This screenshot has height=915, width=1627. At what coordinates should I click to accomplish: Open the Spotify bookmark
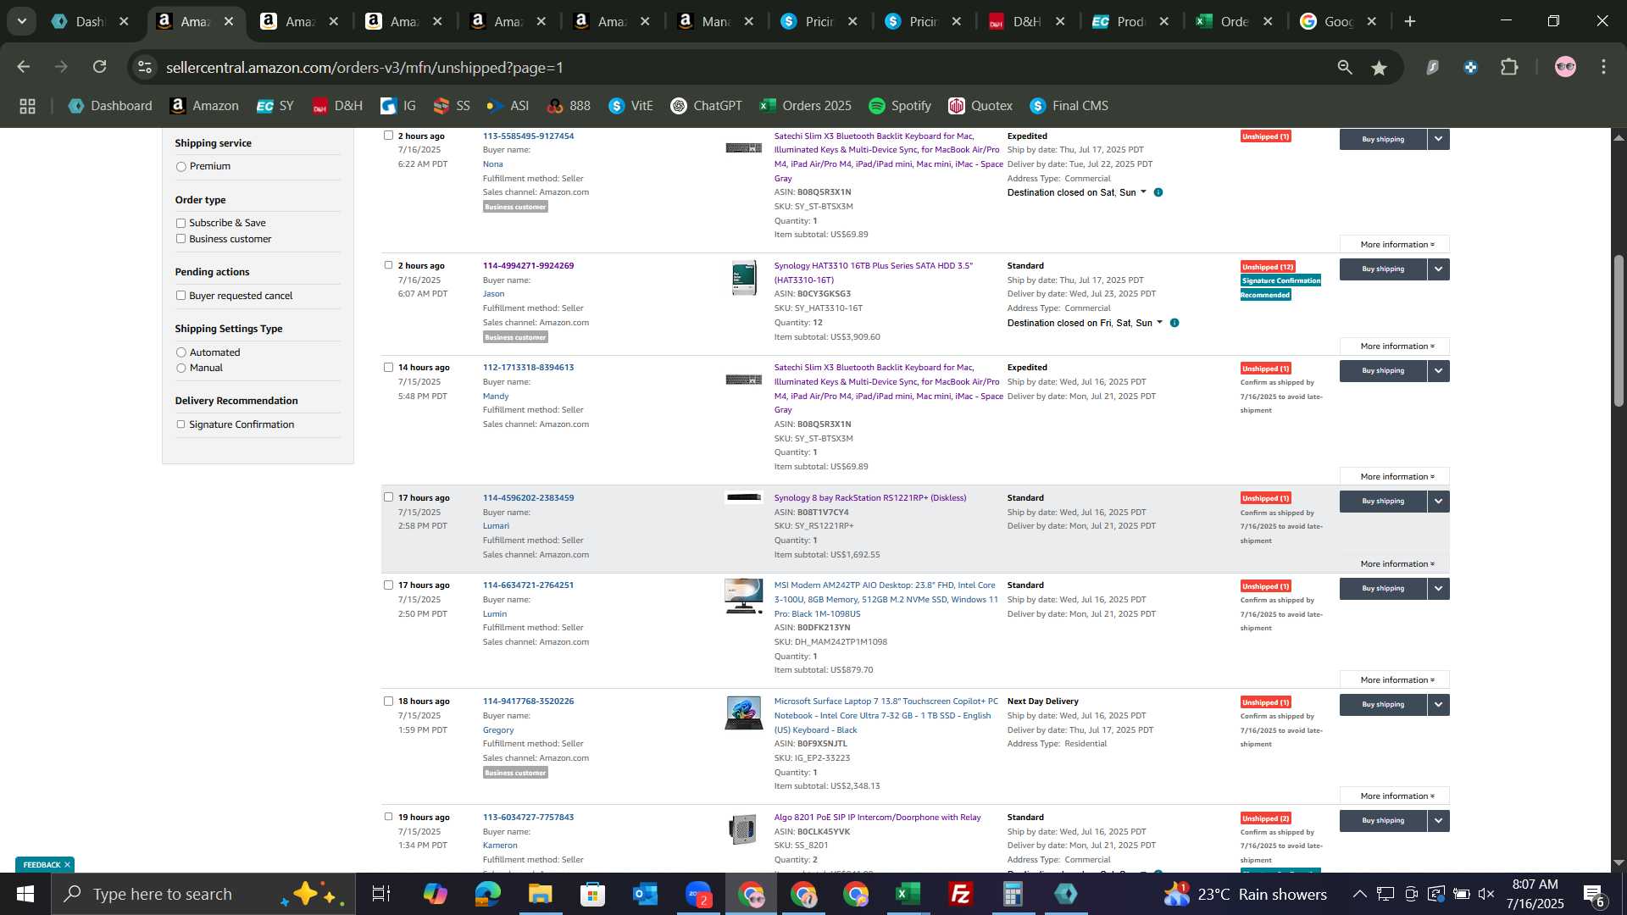pyautogui.click(x=900, y=106)
